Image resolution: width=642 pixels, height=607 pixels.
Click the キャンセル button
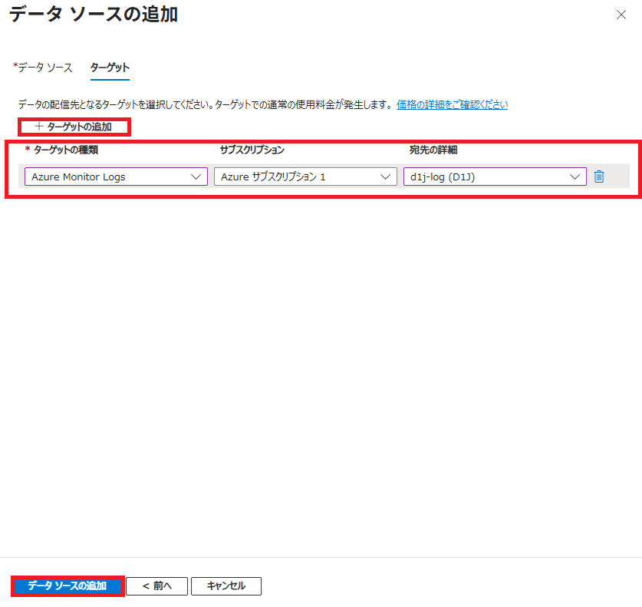(x=226, y=586)
